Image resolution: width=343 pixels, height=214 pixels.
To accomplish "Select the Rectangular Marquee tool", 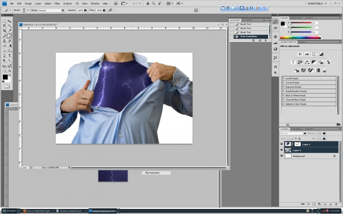I will 4,21.
